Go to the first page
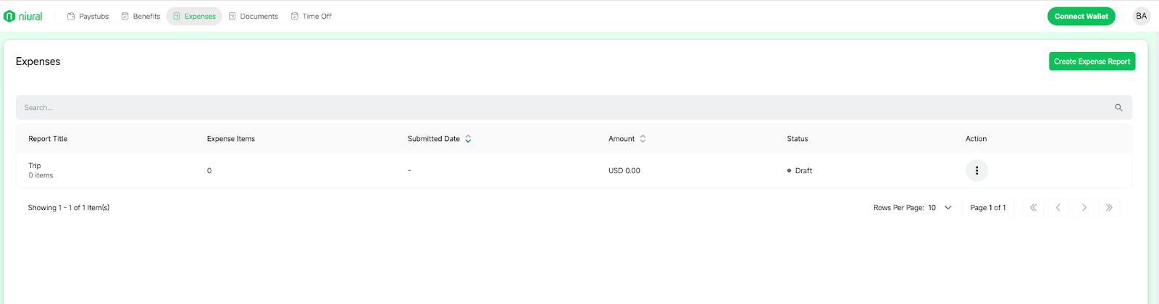 click(x=1033, y=208)
